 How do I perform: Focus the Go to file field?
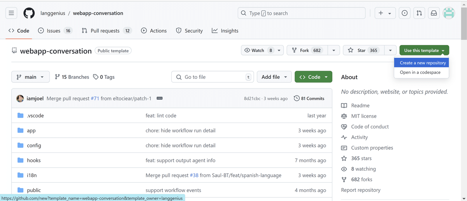pos(212,77)
